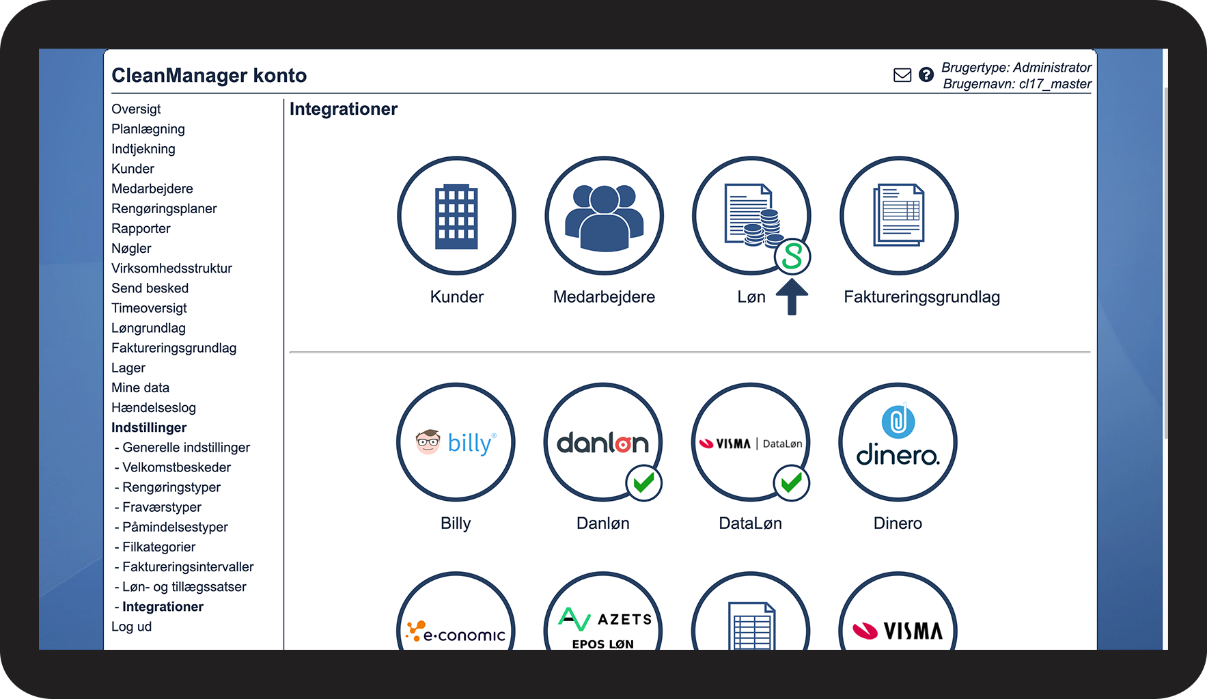The image size is (1207, 699).
Task: Go to Nøgler in the sidebar
Action: 131,248
